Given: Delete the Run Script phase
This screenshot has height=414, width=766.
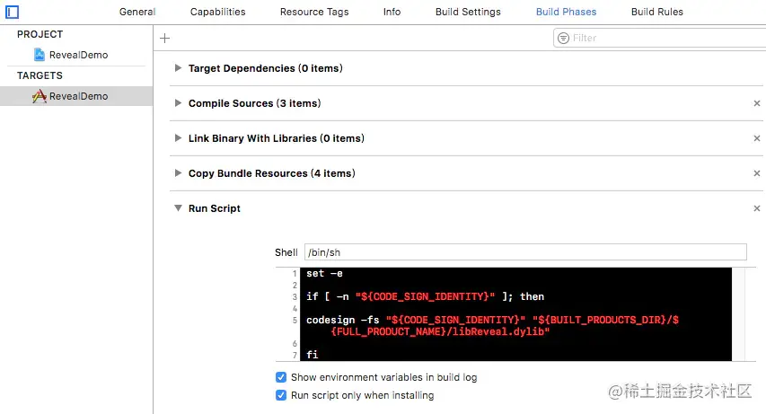Looking at the screenshot, I should 757,208.
